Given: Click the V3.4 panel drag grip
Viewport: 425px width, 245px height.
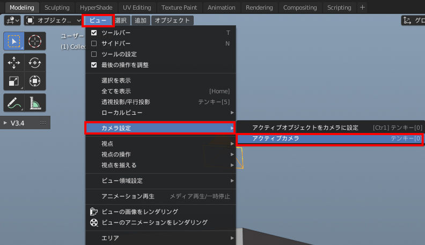Looking at the screenshot, I should pyautogui.click(x=43, y=123).
